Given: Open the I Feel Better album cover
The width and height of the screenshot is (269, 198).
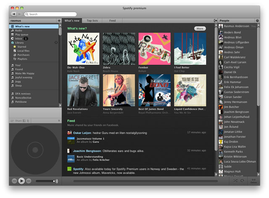Looking at the screenshot, I should click(190, 49).
